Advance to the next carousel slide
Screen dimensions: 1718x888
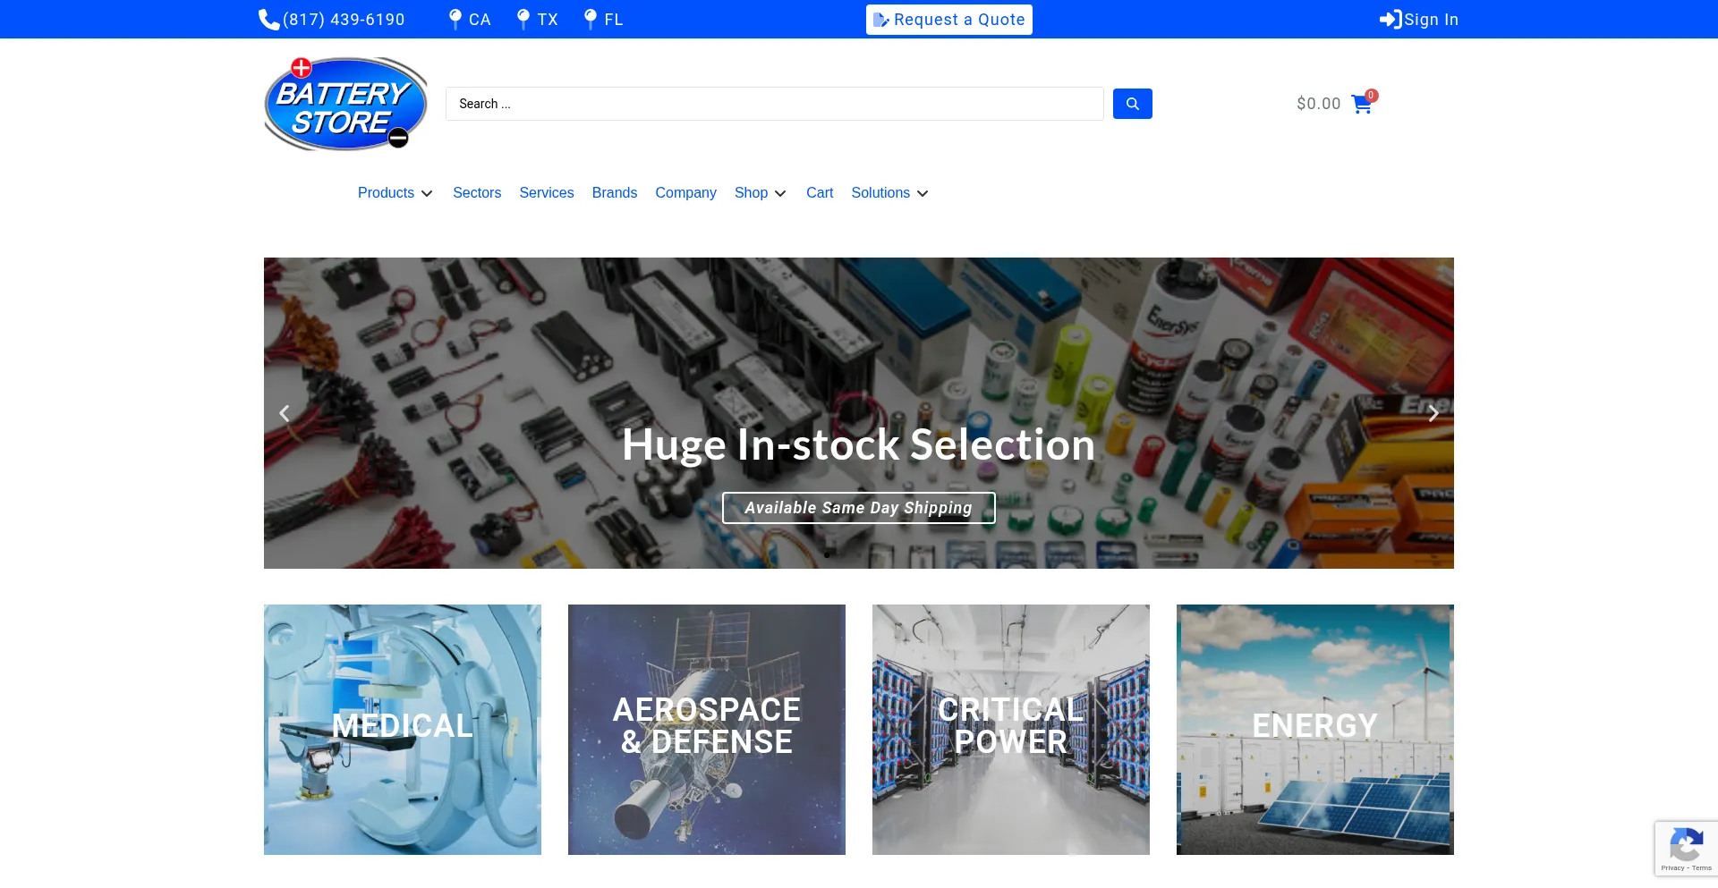click(1433, 413)
